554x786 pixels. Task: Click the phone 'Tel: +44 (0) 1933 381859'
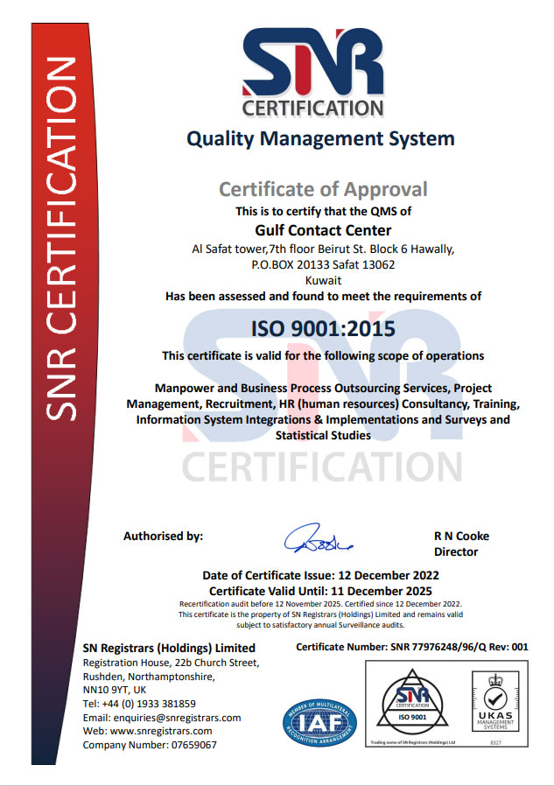pyautogui.click(x=139, y=704)
